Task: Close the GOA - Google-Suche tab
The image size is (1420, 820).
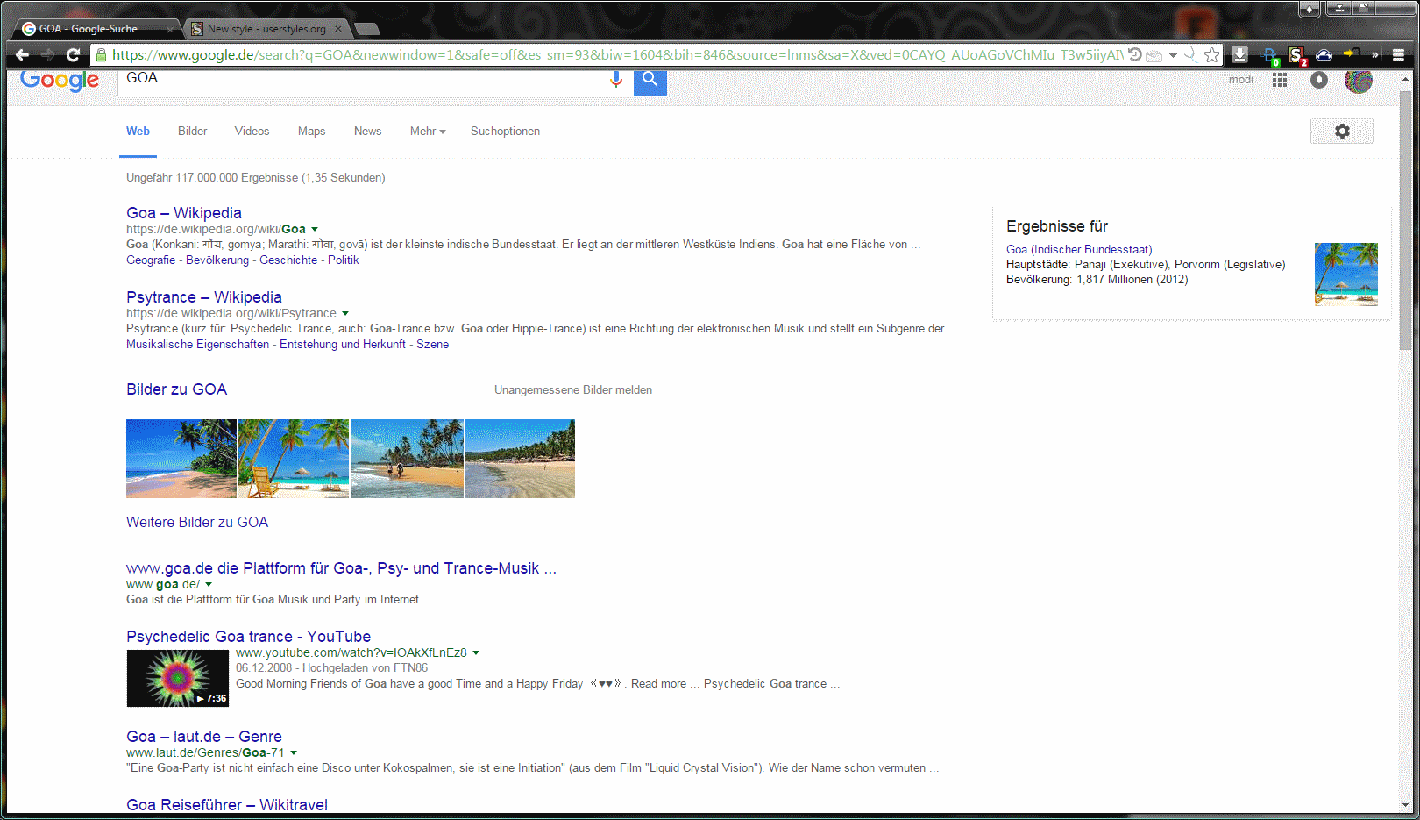Action: click(170, 29)
